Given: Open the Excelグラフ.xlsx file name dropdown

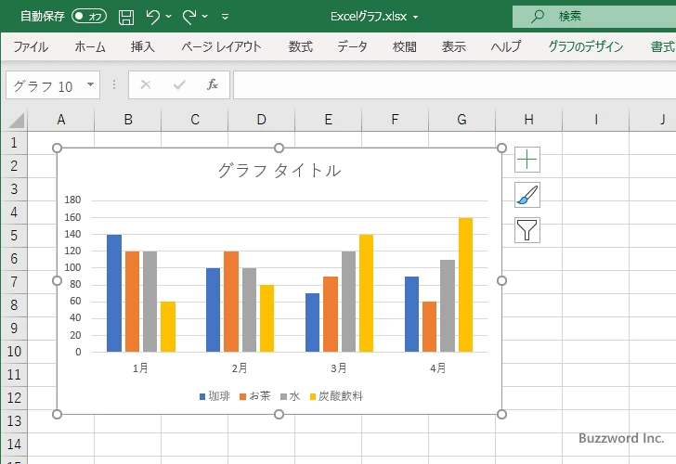Looking at the screenshot, I should (416, 18).
